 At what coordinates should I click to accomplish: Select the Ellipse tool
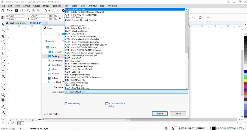coord(3,64)
